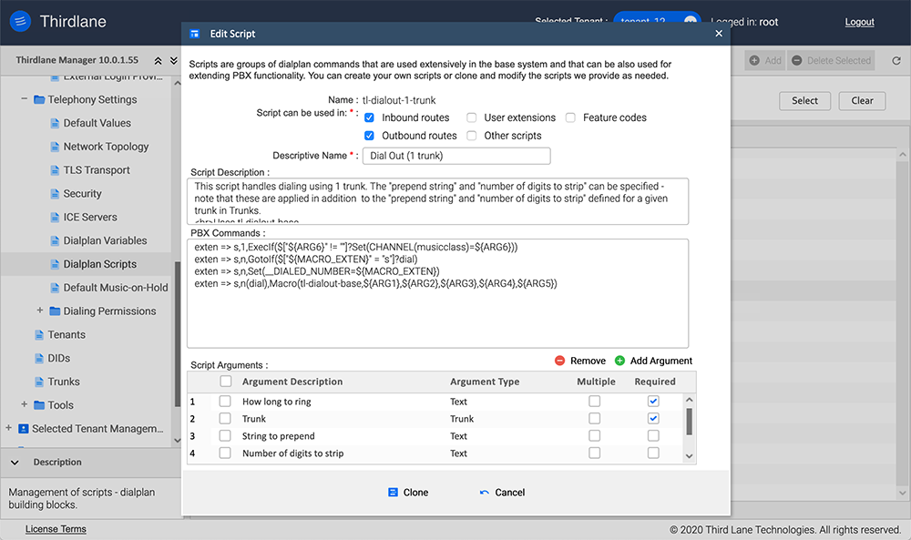The width and height of the screenshot is (911, 540).
Task: Open Trunks in the sidebar tree
Action: click(64, 382)
